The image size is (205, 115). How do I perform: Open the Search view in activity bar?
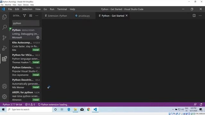(4, 27)
